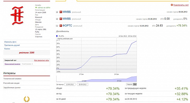Click the start date field 12.09.2012
This screenshot has width=190, height=103.
(70, 84)
